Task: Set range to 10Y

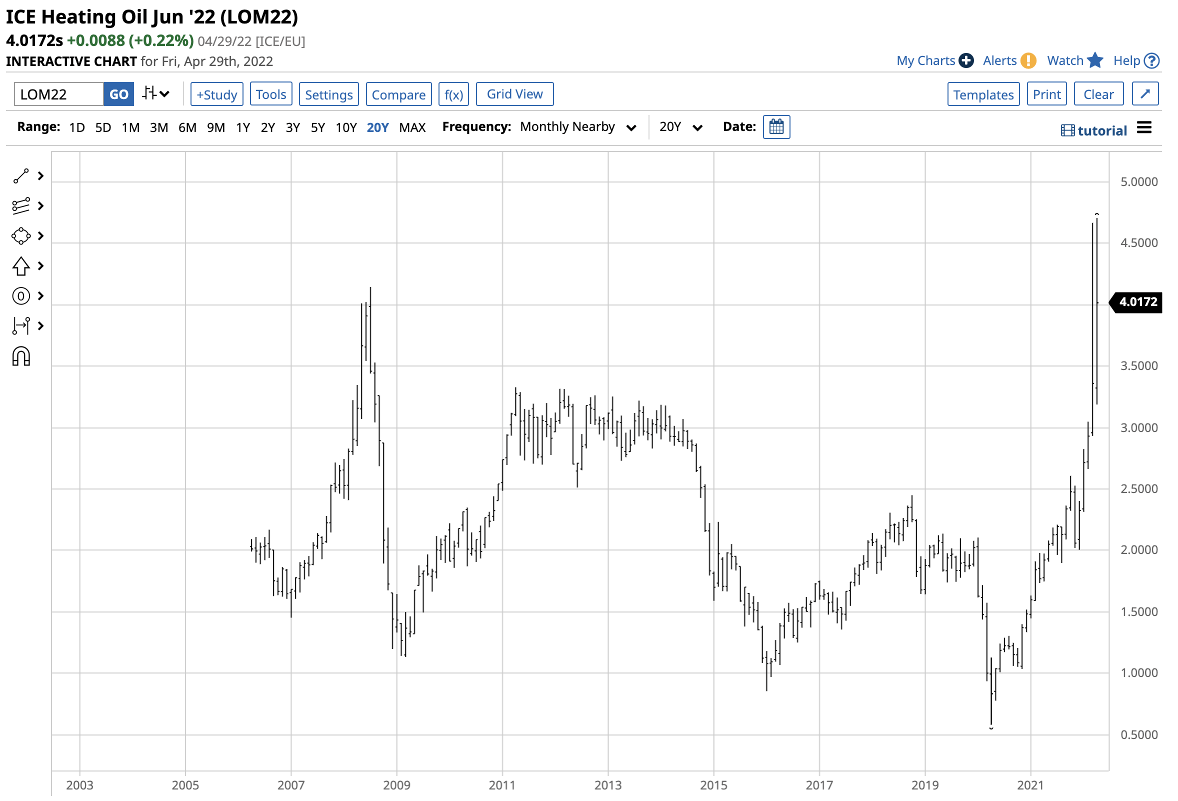Action: (346, 127)
